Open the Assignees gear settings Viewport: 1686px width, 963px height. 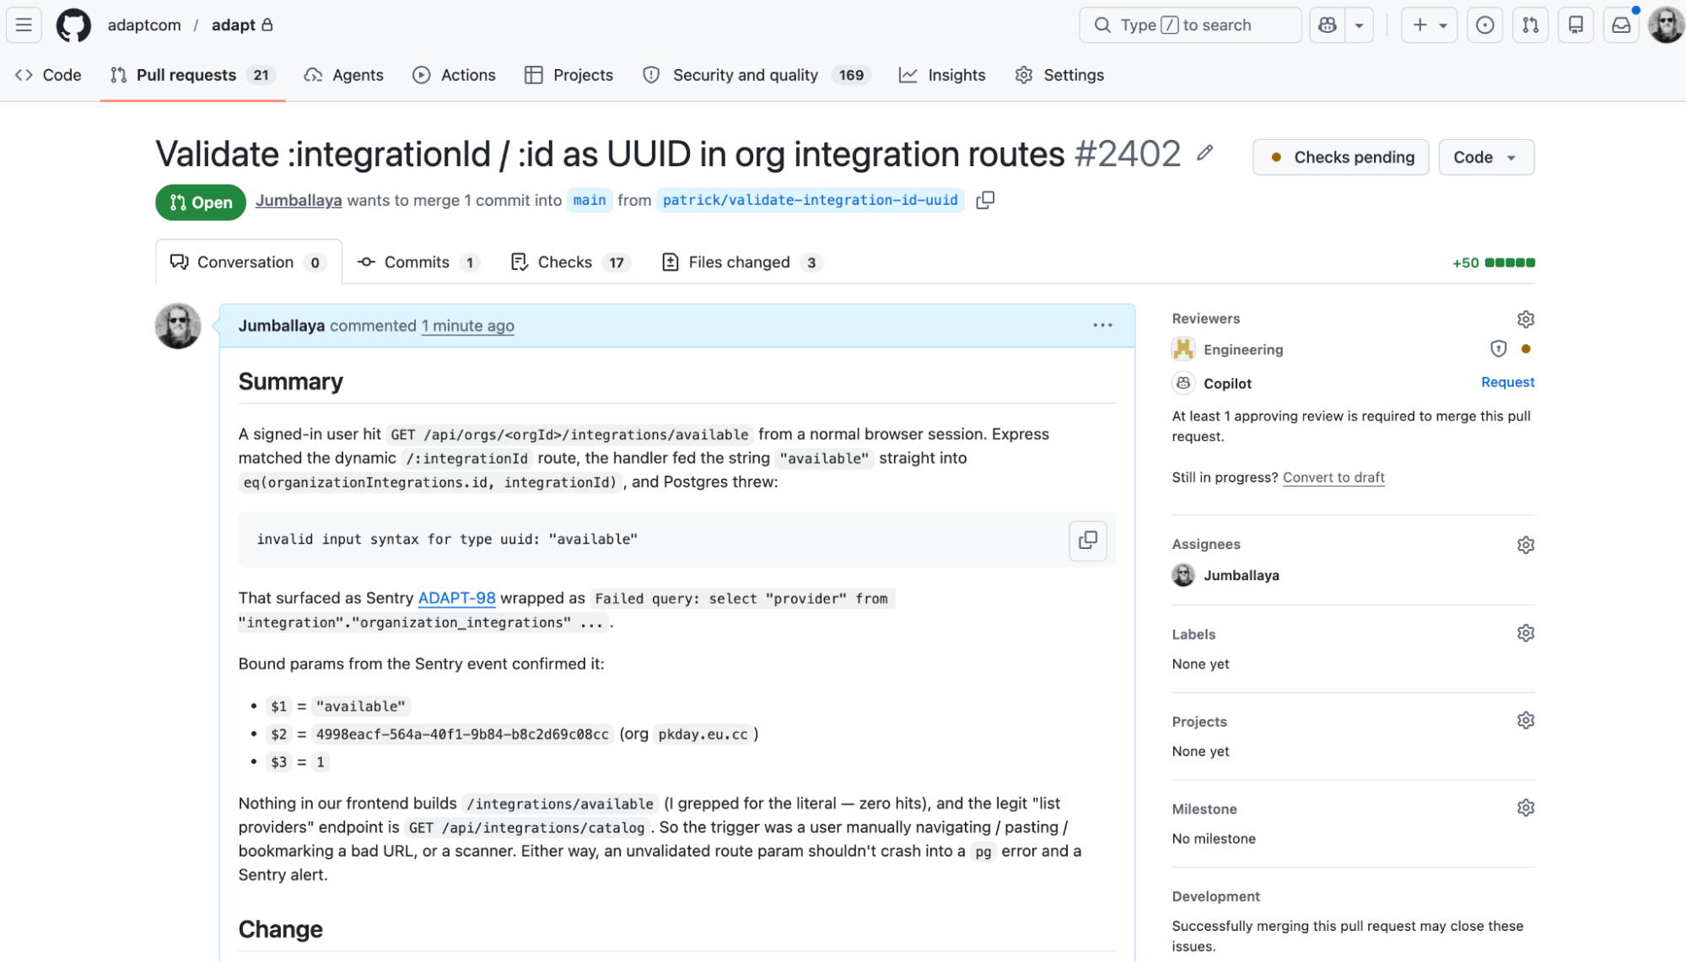[x=1526, y=546]
